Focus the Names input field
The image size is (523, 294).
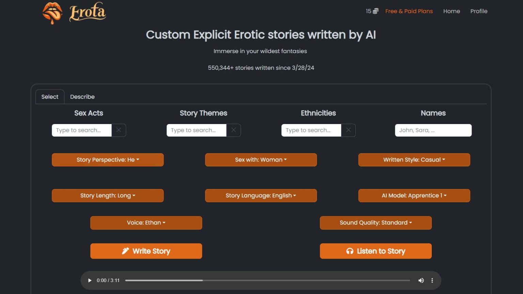pos(433,130)
